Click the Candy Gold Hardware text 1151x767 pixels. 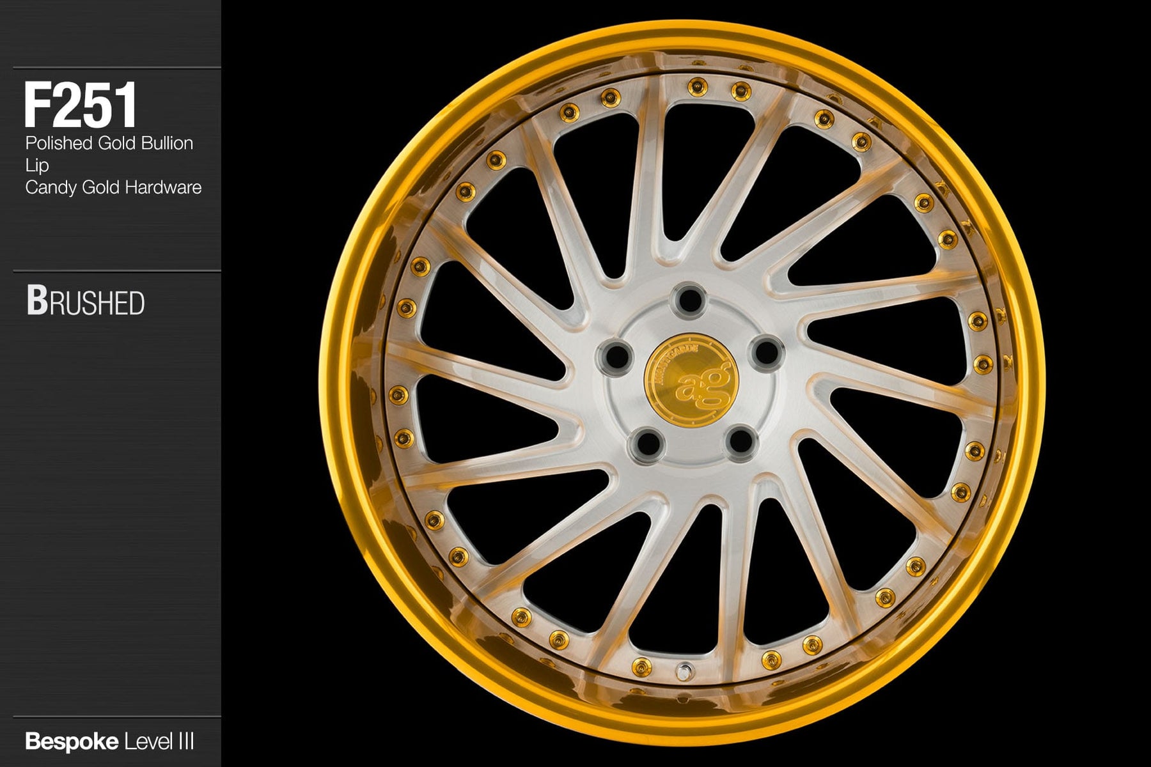click(113, 187)
